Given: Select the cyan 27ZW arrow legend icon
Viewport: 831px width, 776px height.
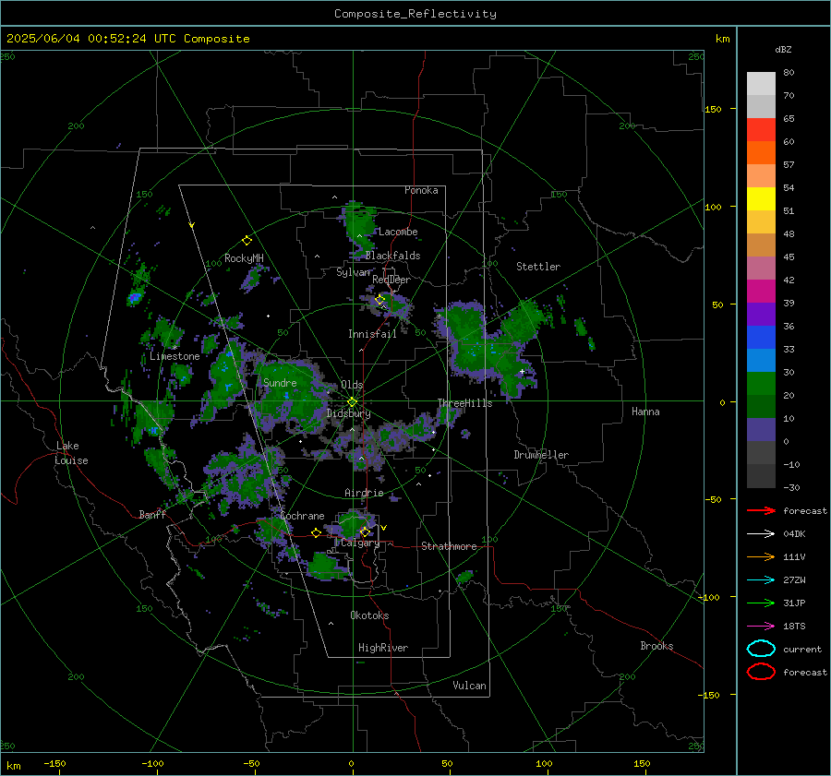Looking at the screenshot, I should pyautogui.click(x=761, y=580).
